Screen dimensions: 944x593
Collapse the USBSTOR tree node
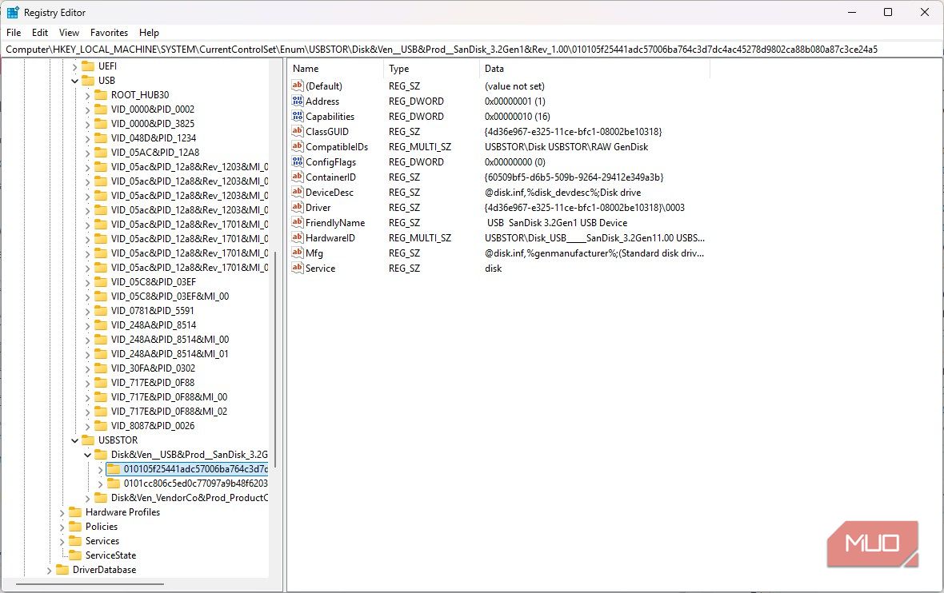[x=74, y=440]
